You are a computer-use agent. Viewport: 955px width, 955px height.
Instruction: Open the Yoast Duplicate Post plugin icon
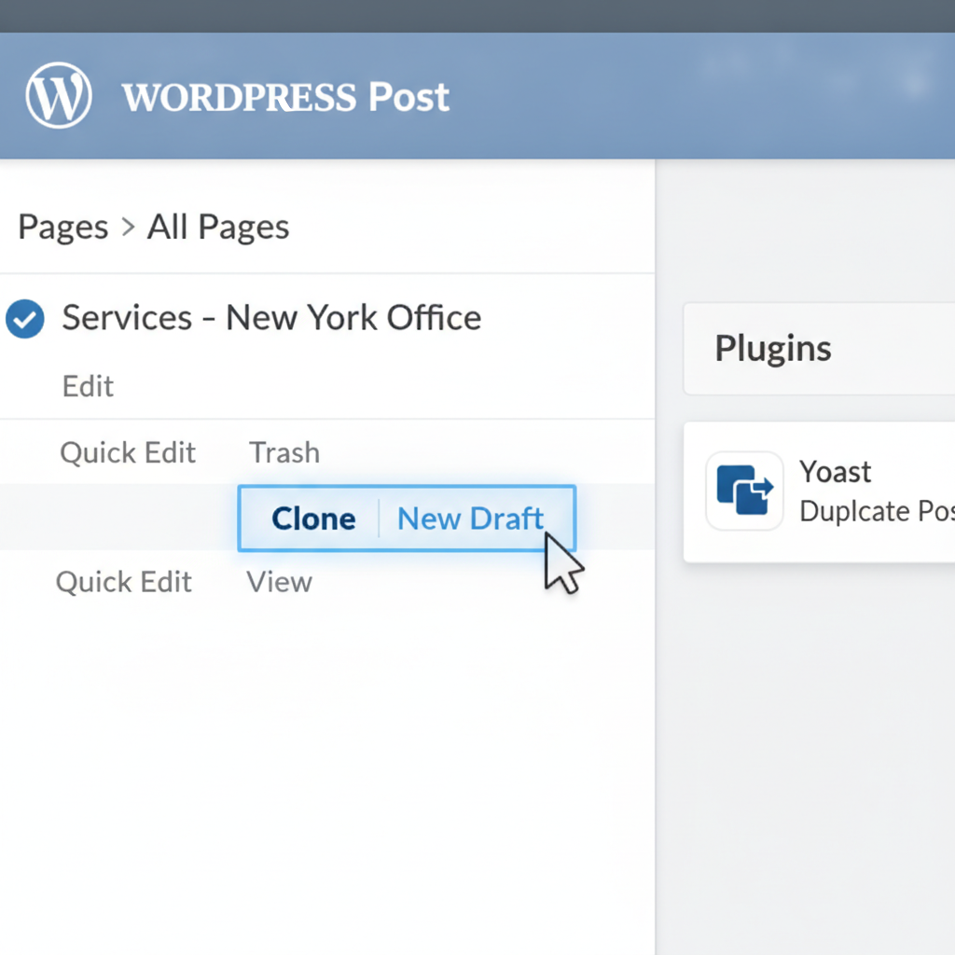pos(744,491)
